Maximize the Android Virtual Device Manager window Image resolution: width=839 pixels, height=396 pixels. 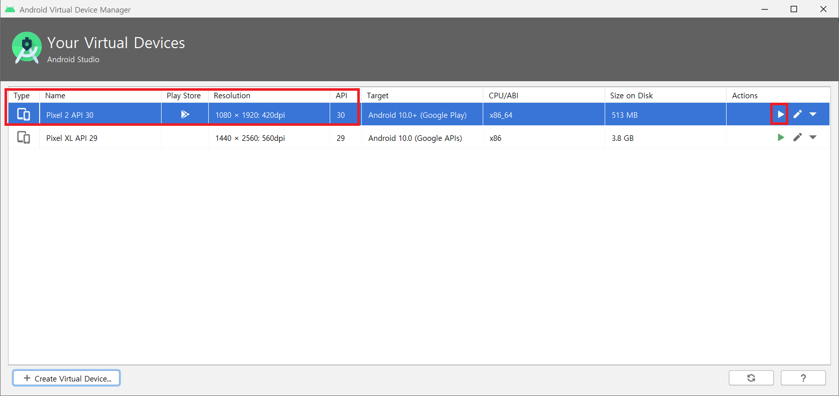794,9
